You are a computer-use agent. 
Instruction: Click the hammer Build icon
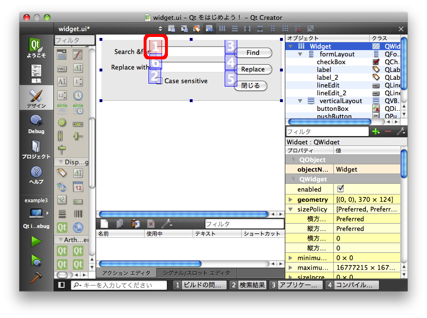coord(36,278)
